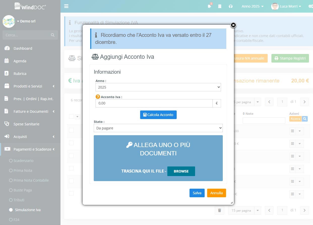
Task: Click the trash delete icon below table
Action: (x=219, y=210)
